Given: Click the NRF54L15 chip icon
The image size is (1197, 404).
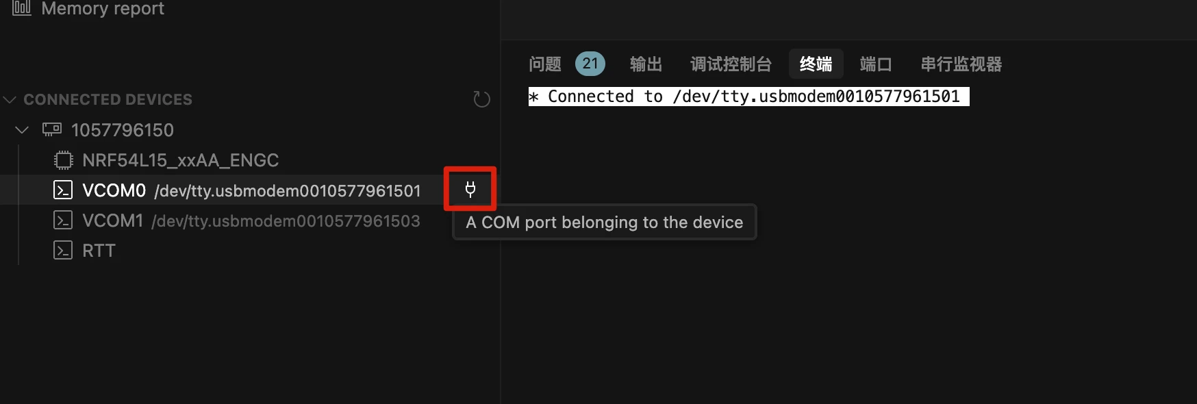Looking at the screenshot, I should tap(63, 160).
